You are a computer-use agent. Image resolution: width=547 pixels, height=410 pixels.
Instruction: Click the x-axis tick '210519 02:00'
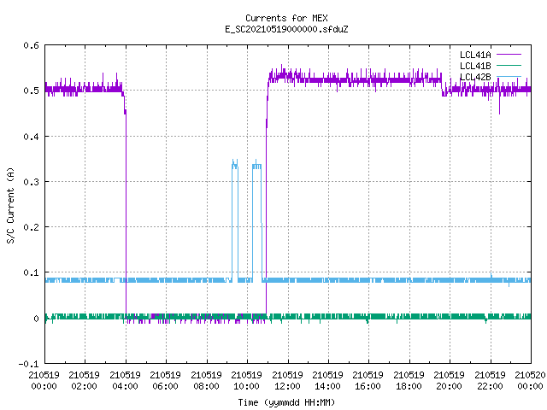[84, 381]
